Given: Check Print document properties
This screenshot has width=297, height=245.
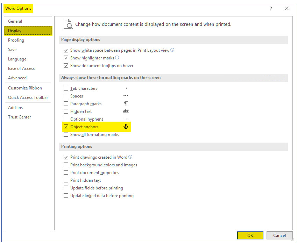Looking at the screenshot, I should 66,173.
